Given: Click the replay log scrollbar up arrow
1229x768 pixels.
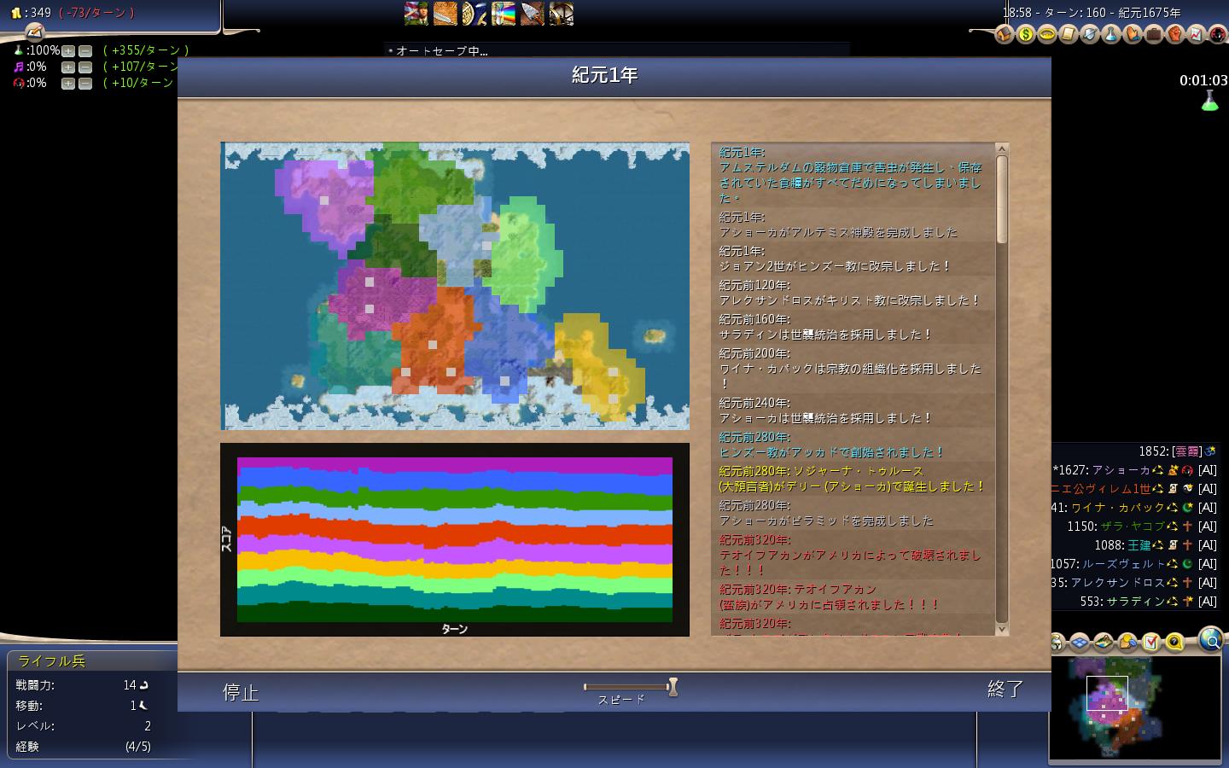Looking at the screenshot, I should point(1002,148).
